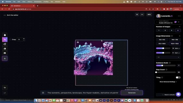Increase the Snap value stepper

pyautogui.click(x=24, y=39)
